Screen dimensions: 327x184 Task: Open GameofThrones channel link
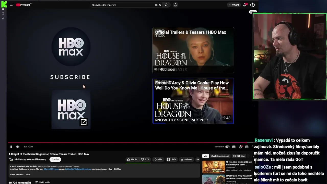[36, 159]
